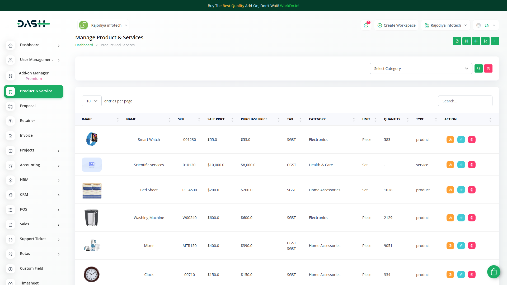
Task: Click the Create Workspace button
Action: (x=396, y=25)
